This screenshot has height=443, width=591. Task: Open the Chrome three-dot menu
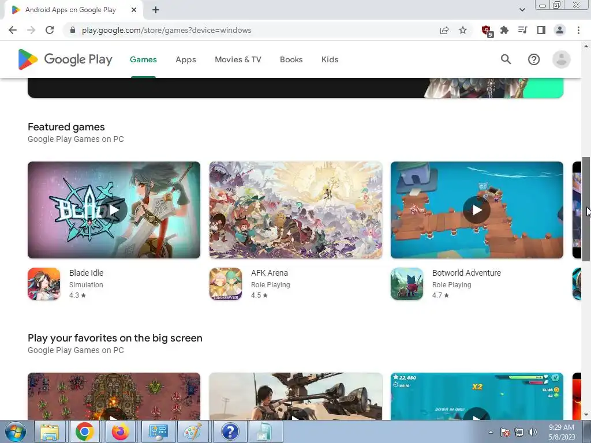578,30
